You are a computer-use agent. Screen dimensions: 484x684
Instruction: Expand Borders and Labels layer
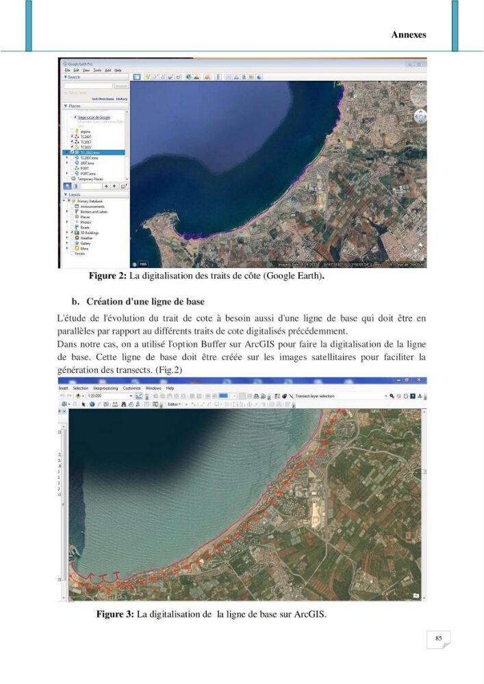pyautogui.click(x=67, y=211)
